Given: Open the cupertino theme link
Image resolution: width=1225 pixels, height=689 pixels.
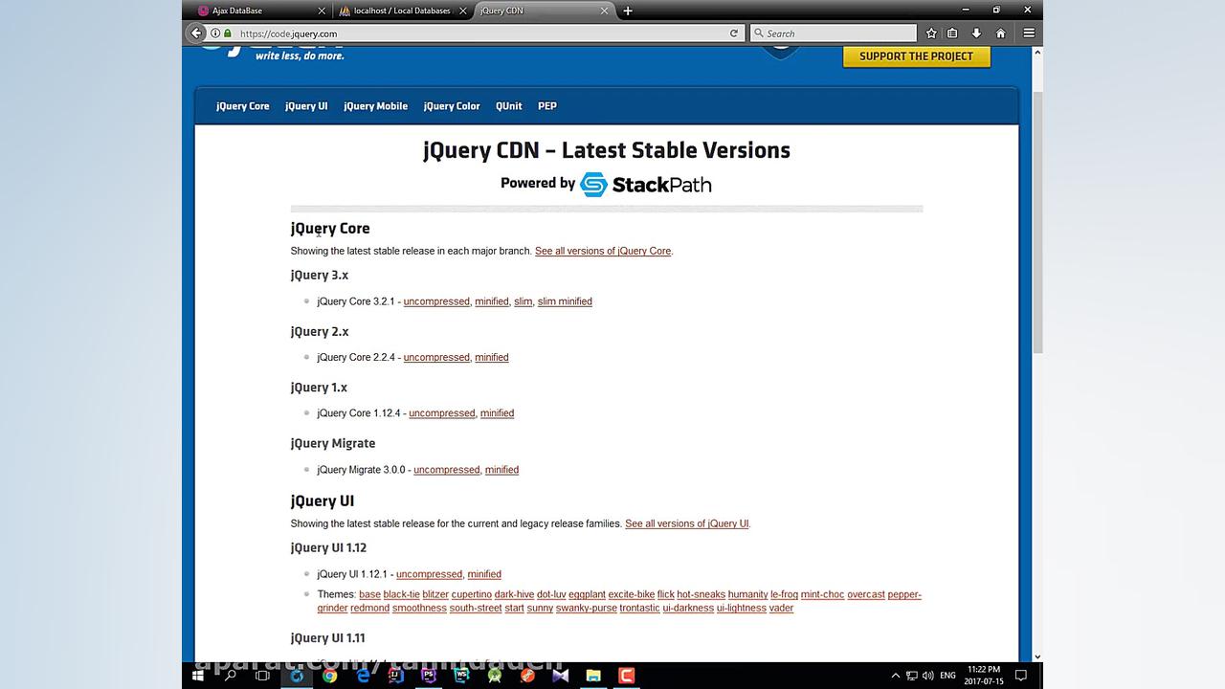Looking at the screenshot, I should point(472,594).
